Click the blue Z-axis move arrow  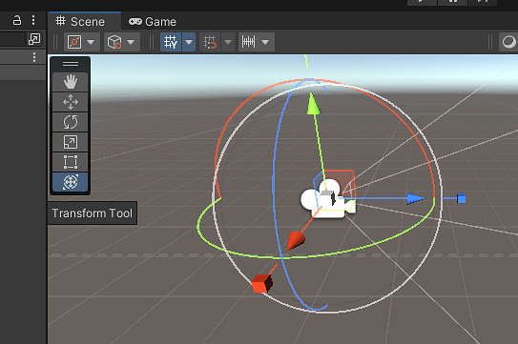415,198
